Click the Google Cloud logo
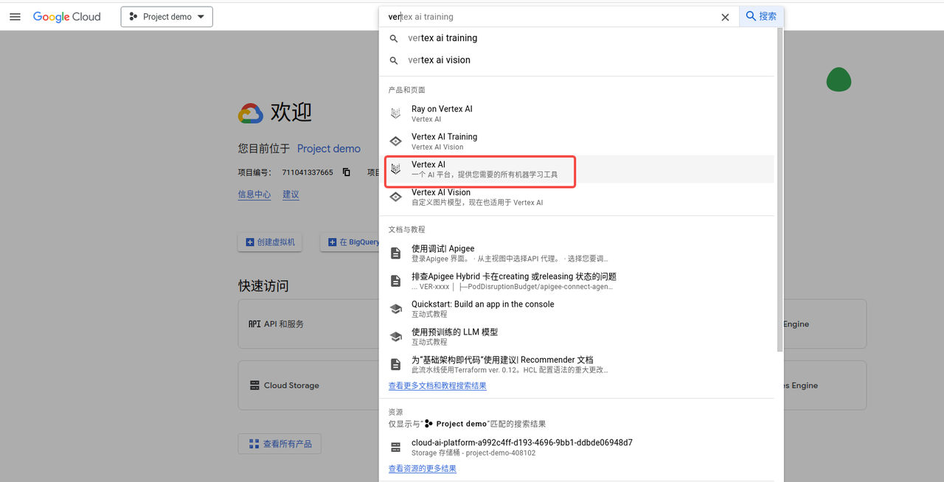This screenshot has height=482, width=944. pyautogui.click(x=66, y=16)
